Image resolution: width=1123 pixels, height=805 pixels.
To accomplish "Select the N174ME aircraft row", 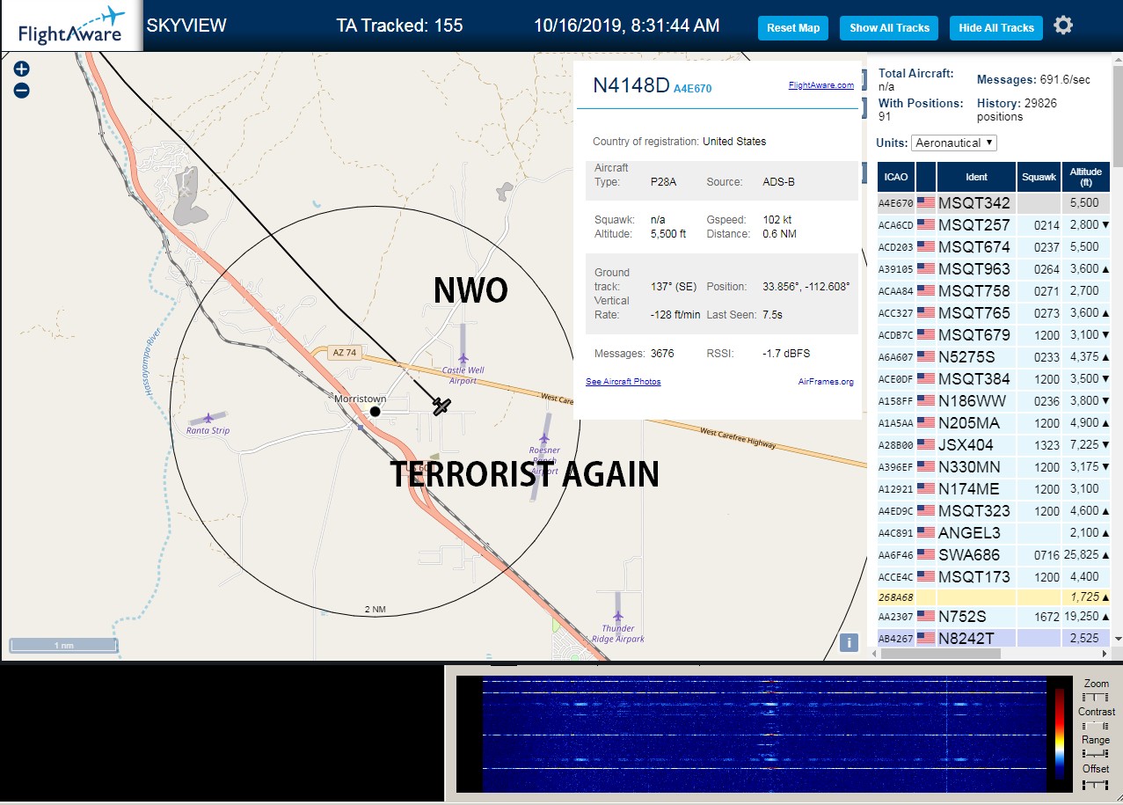I will tap(994, 489).
